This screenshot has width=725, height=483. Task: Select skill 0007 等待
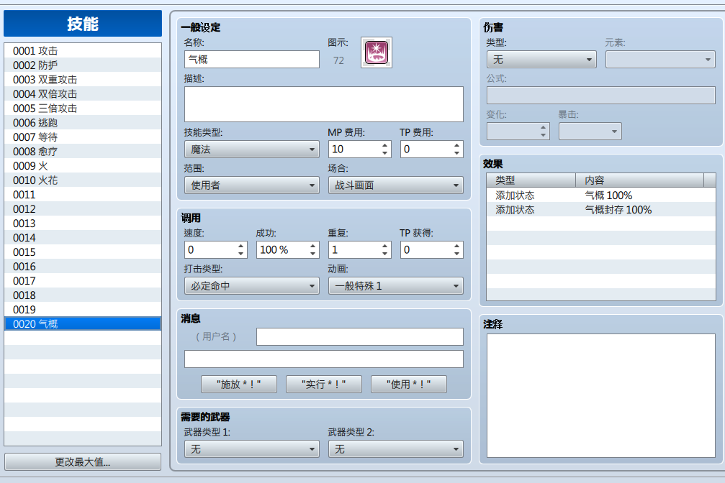click(83, 137)
